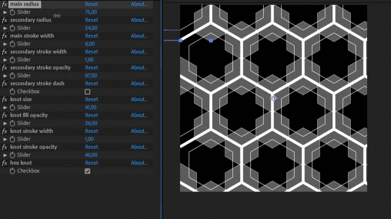391x219 pixels.
Task: Select the knot fill opacity effect name
Action: click(29, 115)
